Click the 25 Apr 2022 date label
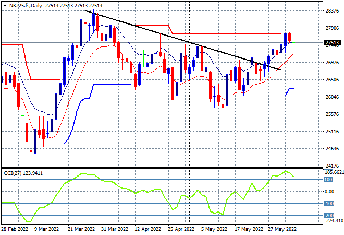Screen dimensions: 344x235 click(x=181, y=229)
